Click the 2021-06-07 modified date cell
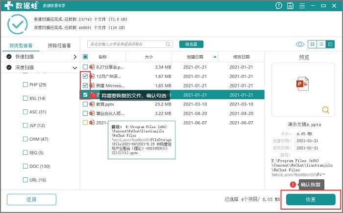This screenshot has width=343, height=213. pos(241,123)
